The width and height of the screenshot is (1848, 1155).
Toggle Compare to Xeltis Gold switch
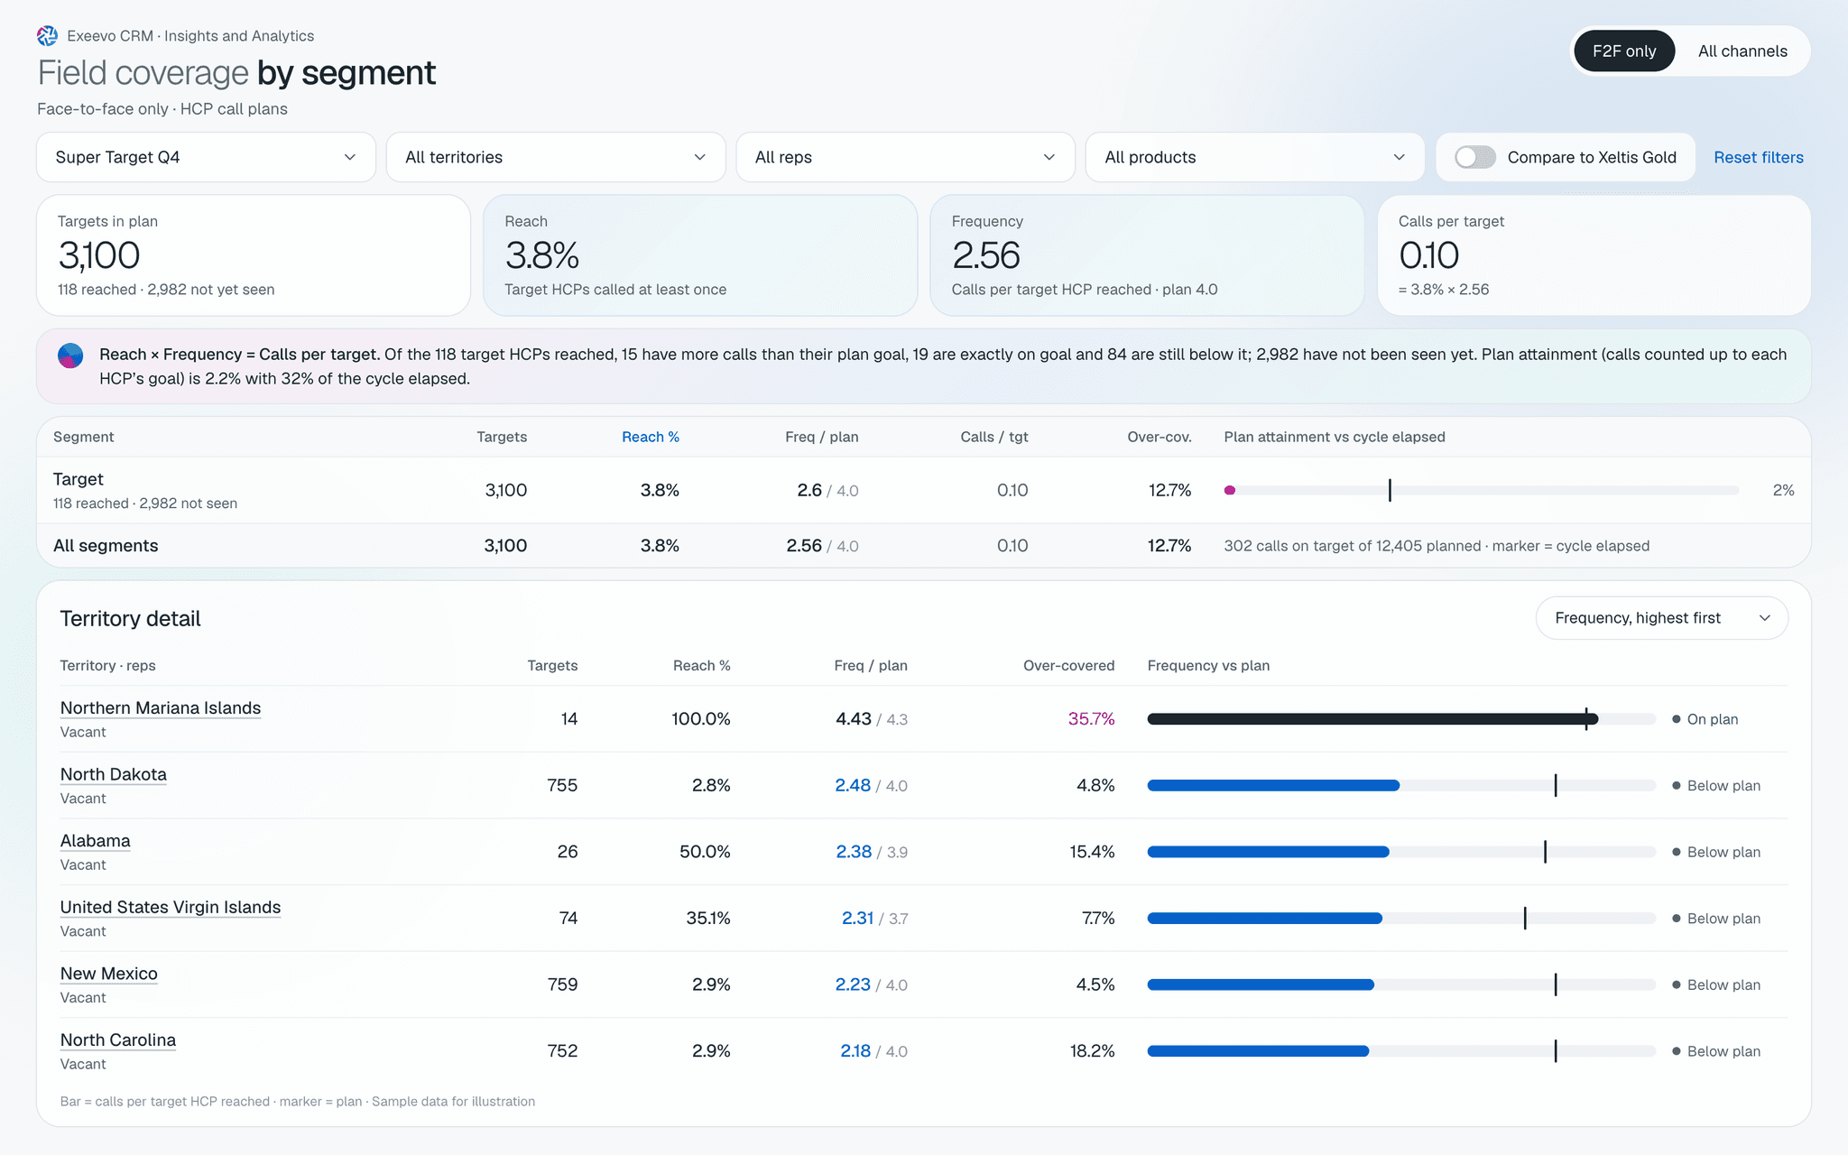click(1475, 157)
